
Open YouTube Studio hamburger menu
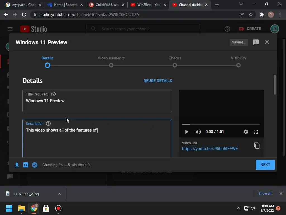click(x=10, y=29)
